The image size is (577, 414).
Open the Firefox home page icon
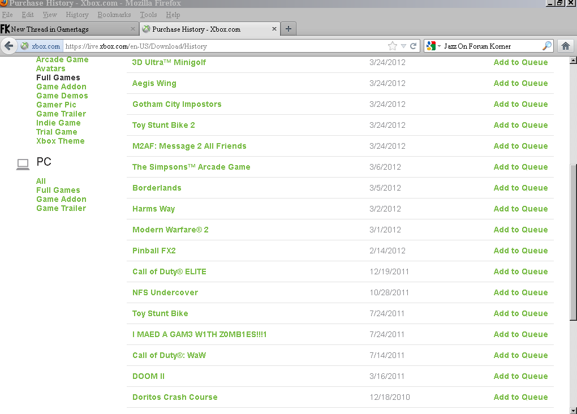[566, 46]
